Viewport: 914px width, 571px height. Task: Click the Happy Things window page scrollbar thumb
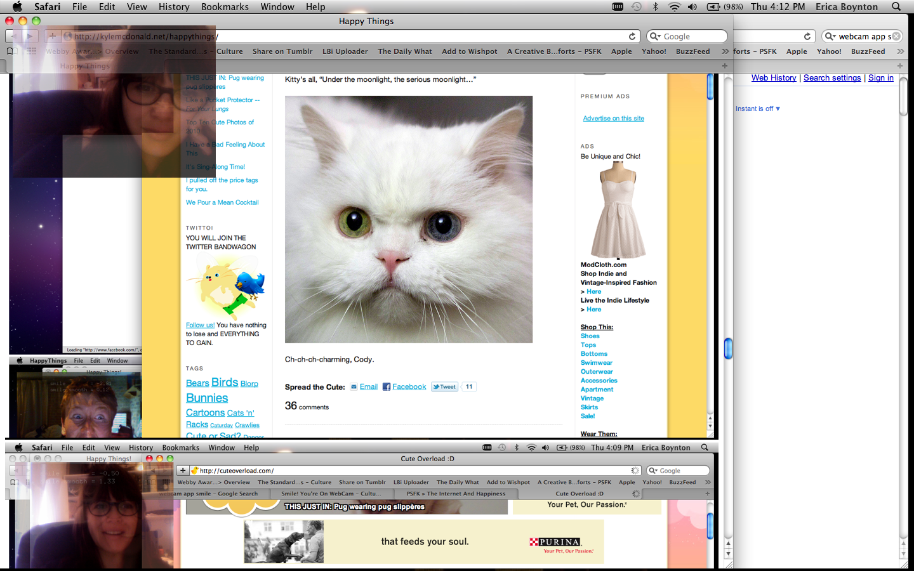(x=728, y=348)
